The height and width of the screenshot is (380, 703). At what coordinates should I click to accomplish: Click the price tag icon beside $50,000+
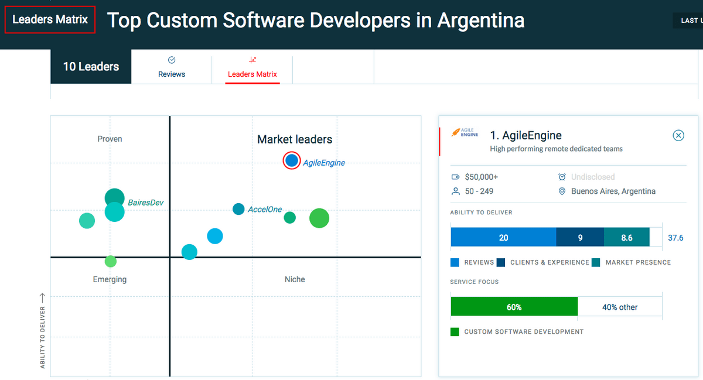pos(455,177)
